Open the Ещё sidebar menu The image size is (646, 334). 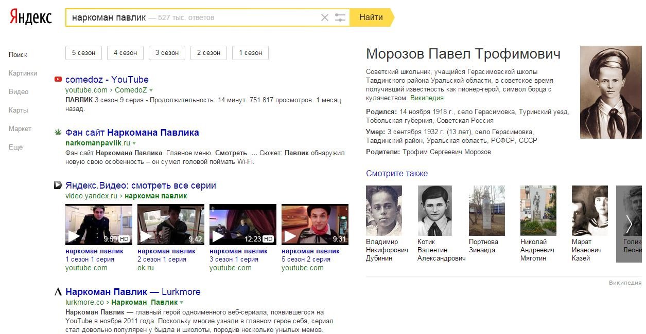16,147
